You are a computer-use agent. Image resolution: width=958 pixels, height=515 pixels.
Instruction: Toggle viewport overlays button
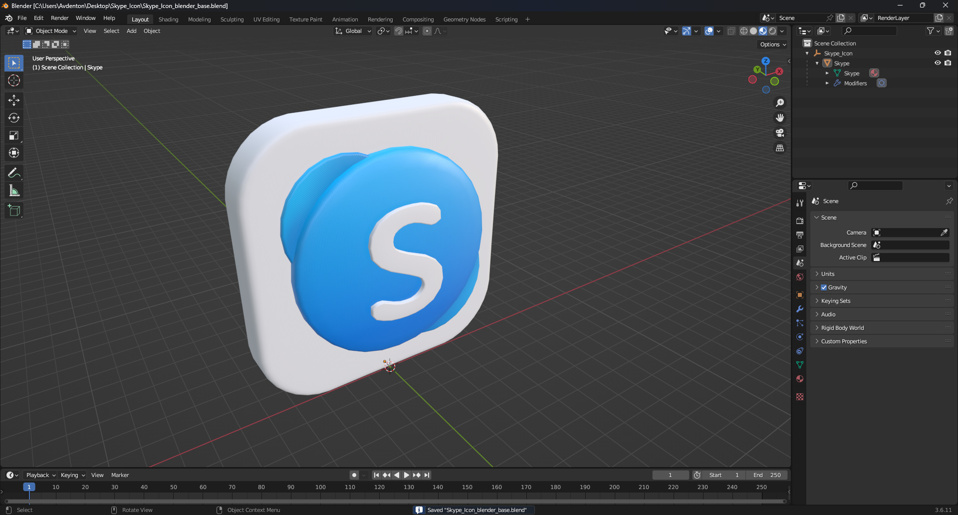point(709,31)
